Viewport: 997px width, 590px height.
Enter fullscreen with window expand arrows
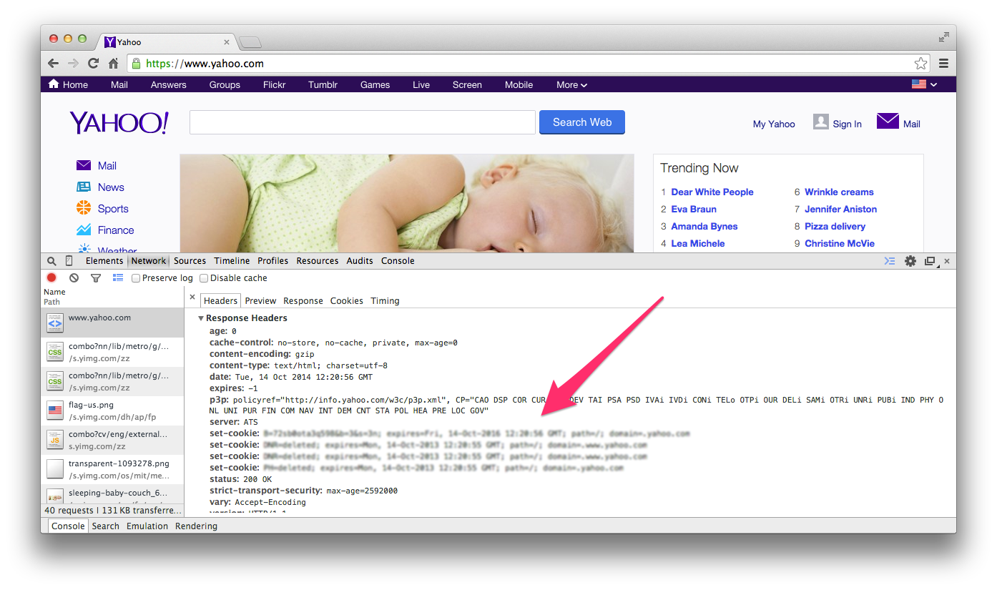click(944, 37)
